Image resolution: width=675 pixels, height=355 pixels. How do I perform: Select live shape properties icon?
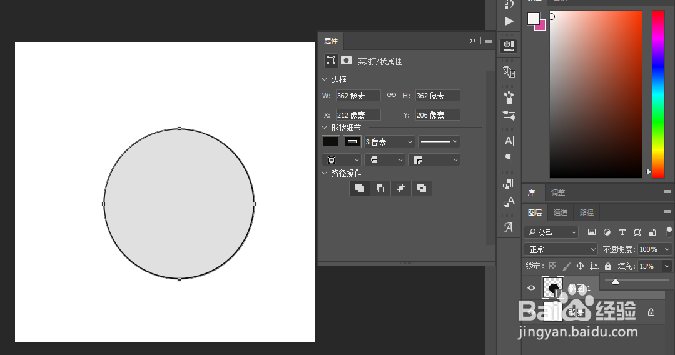click(x=330, y=60)
